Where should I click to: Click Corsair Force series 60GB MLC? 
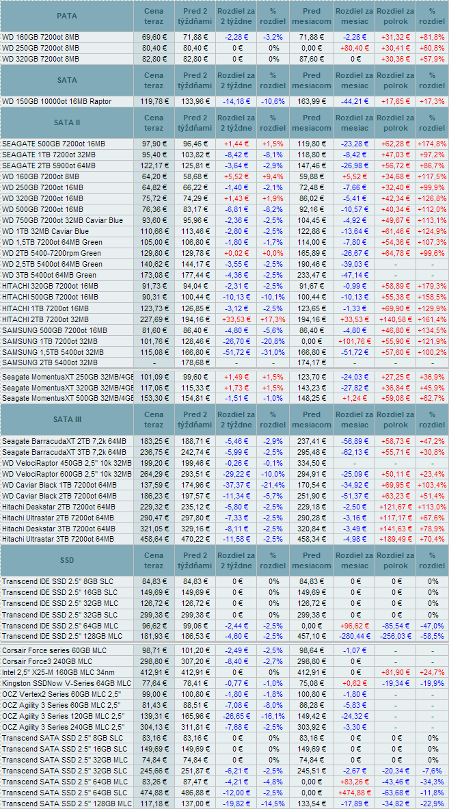pos(54,650)
